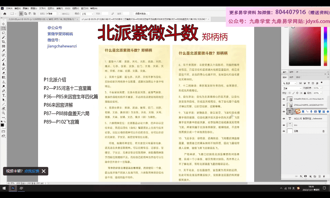Image resolution: width=330 pixels, height=198 pixels.
Task: Hide the top 914e4f41 smart object layer
Action: pos(284,99)
